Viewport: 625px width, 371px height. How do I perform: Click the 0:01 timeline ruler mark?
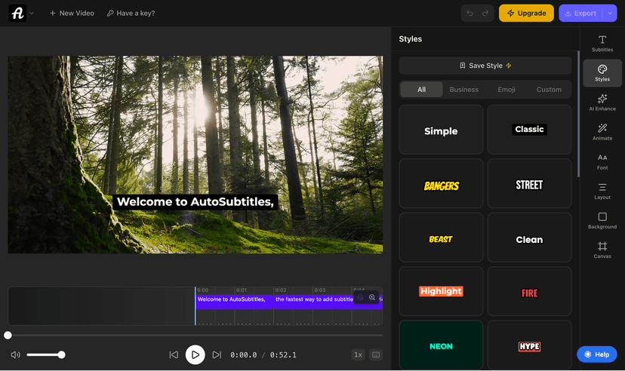tap(241, 290)
